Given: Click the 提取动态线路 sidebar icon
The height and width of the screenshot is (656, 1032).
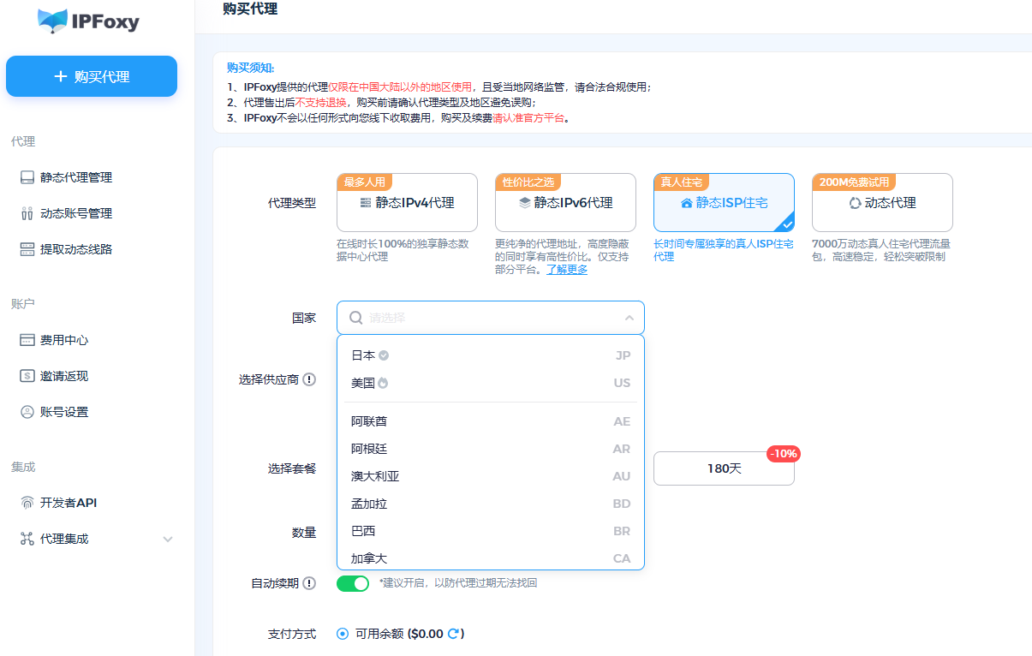Looking at the screenshot, I should coord(27,249).
